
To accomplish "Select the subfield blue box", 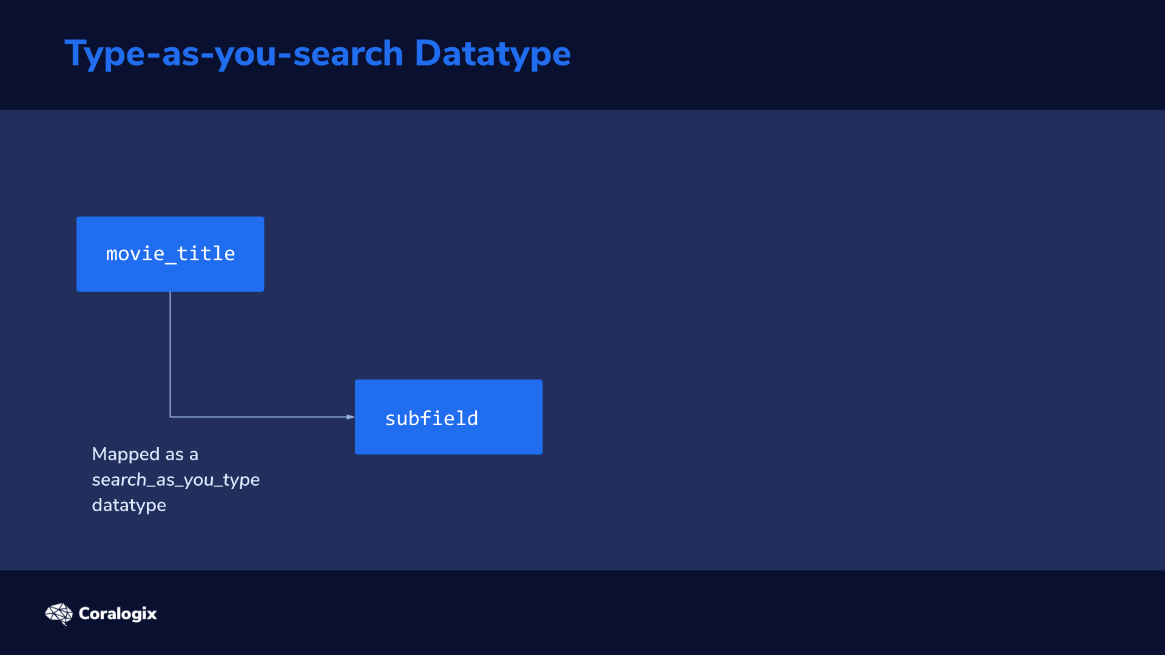I will [x=448, y=417].
